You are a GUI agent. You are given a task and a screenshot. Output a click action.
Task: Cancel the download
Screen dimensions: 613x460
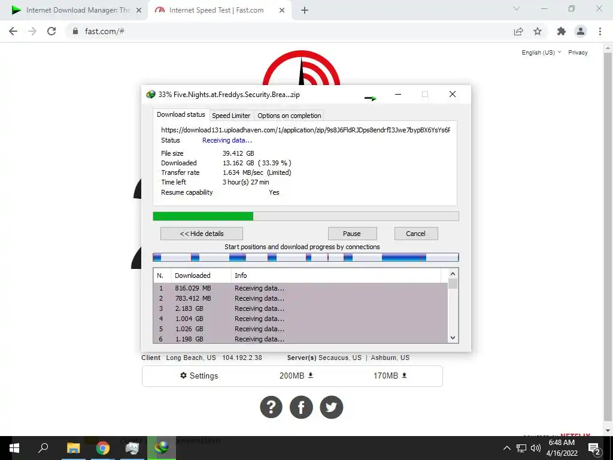tap(416, 234)
